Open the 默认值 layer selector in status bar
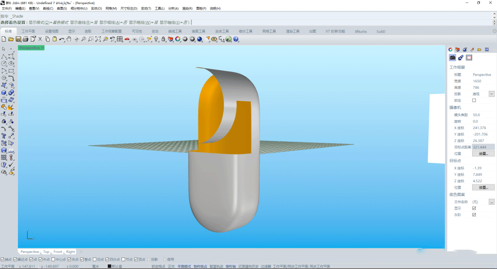The width and height of the screenshot is (497, 269). (x=117, y=266)
